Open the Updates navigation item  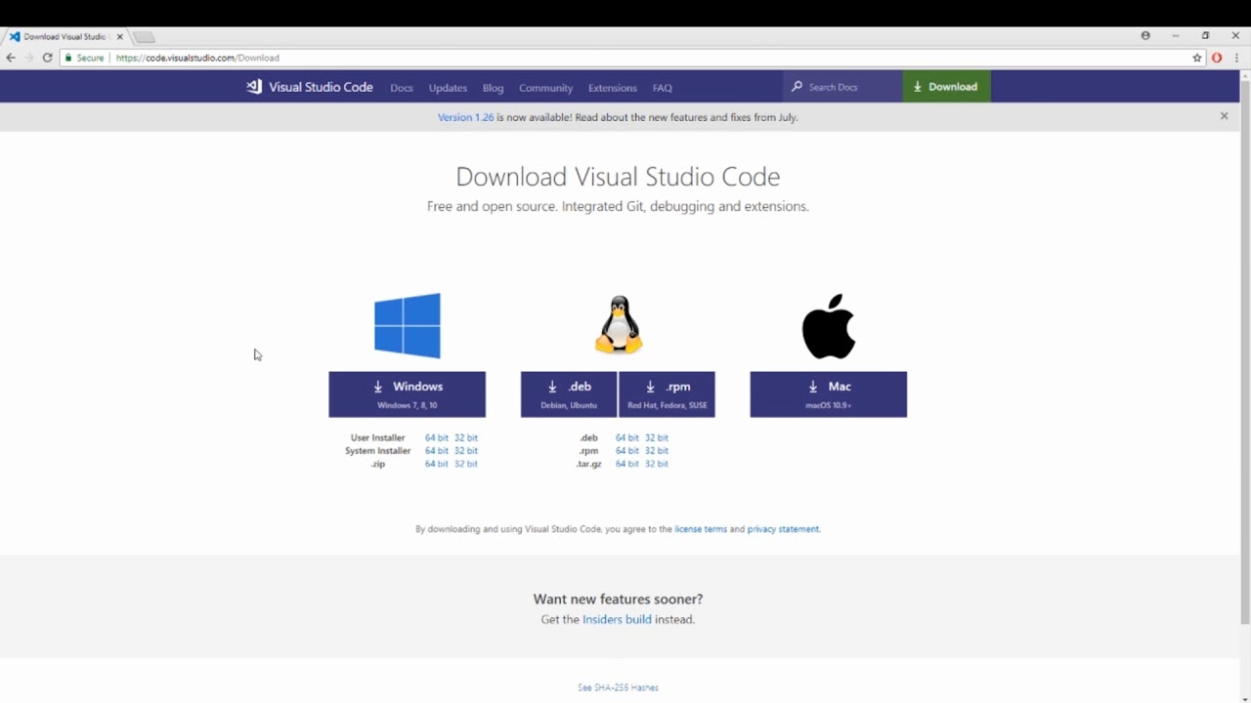pos(448,88)
